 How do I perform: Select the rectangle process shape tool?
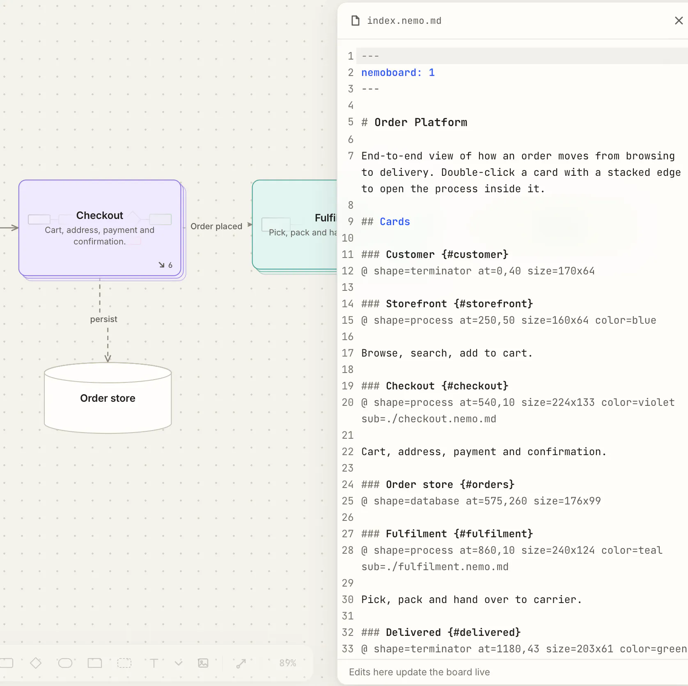[x=6, y=663]
